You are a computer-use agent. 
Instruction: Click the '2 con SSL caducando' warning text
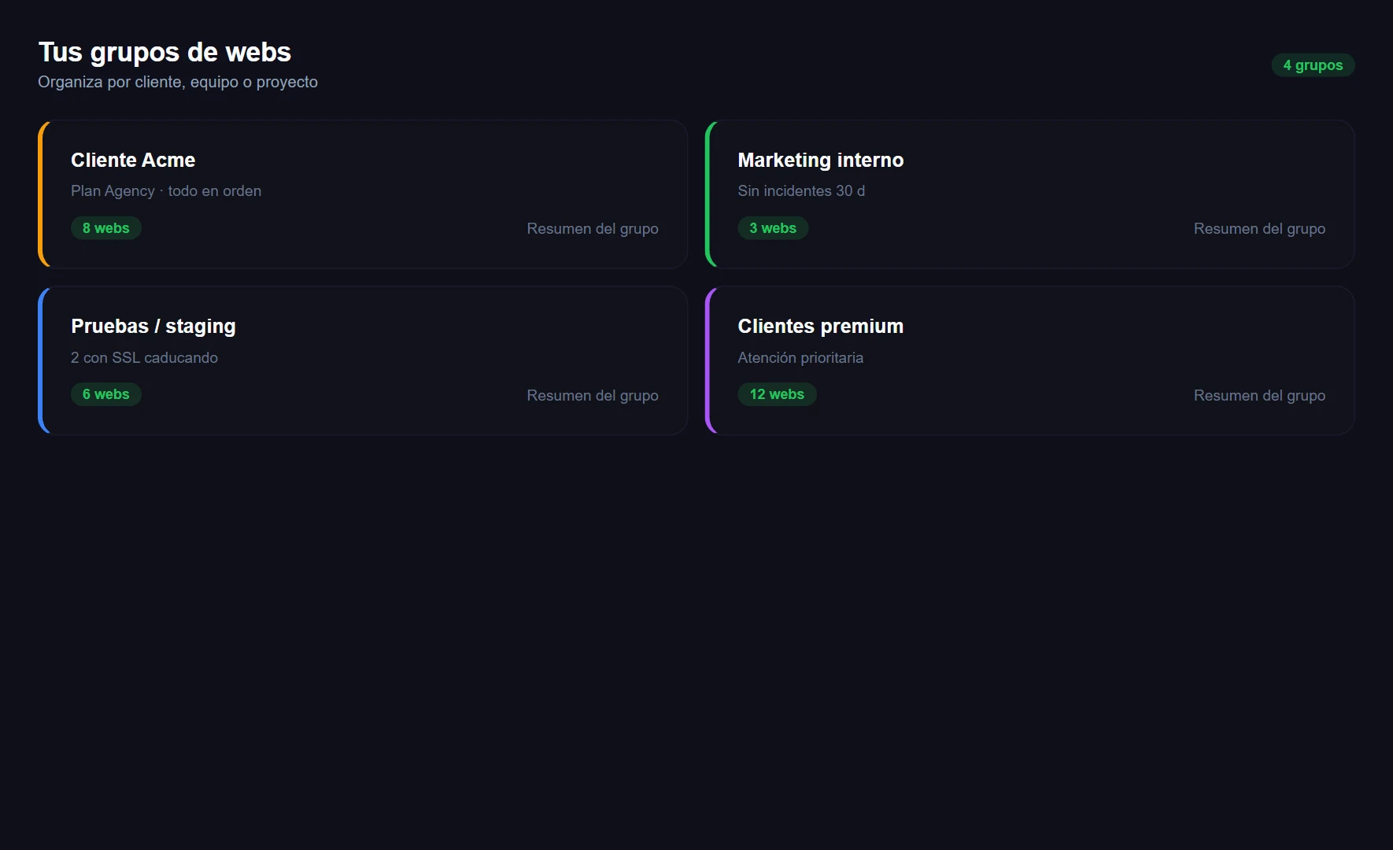point(144,357)
